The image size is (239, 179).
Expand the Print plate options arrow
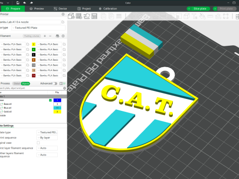click(215, 8)
